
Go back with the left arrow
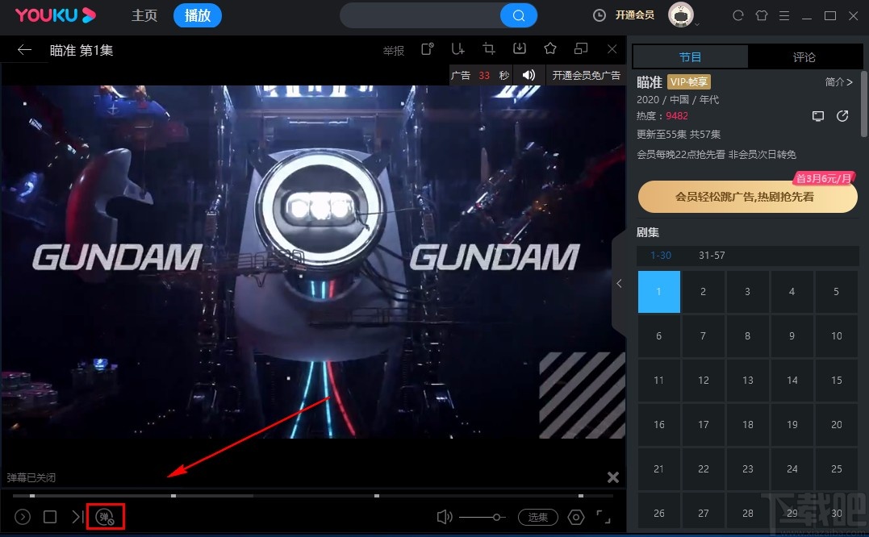[24, 50]
